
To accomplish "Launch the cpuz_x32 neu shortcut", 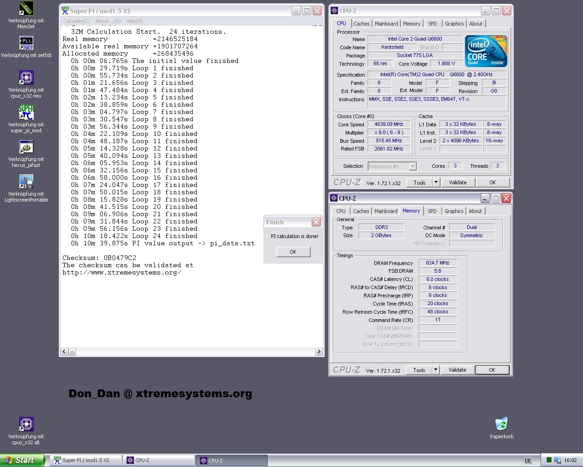I will [x=26, y=78].
